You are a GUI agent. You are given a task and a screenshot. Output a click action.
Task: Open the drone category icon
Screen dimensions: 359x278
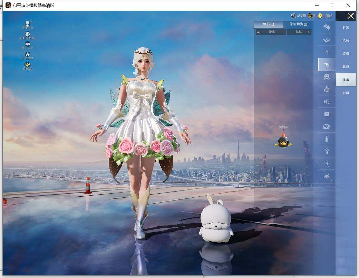point(327,52)
